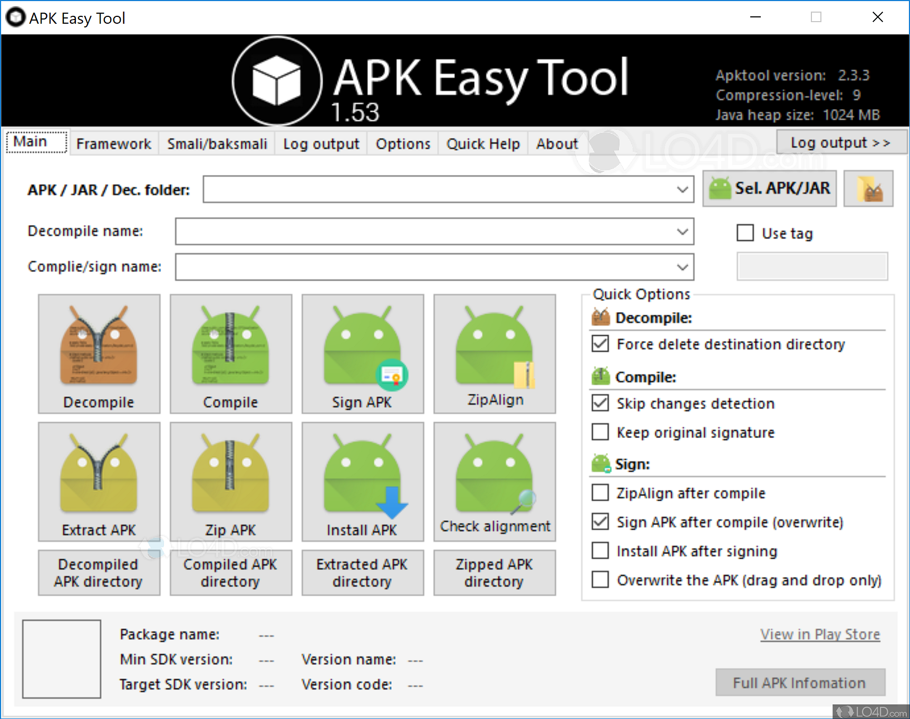Viewport: 910px width, 719px height.
Task: Toggle Use tag checkbox
Action: point(745,232)
